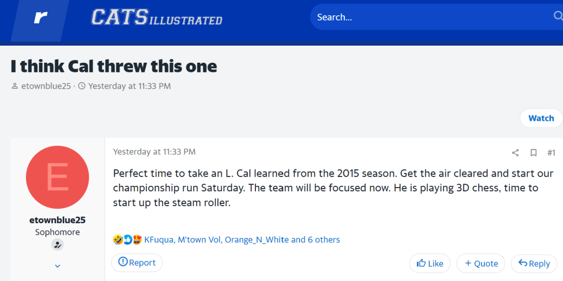Click the Rivals 'r' logo
The image size is (563, 281).
[41, 18]
